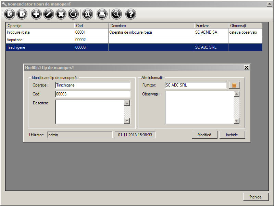Viewport: 274px width, 206px height.
Task: Refresh the list with circular arrow icon
Action: pos(73,14)
